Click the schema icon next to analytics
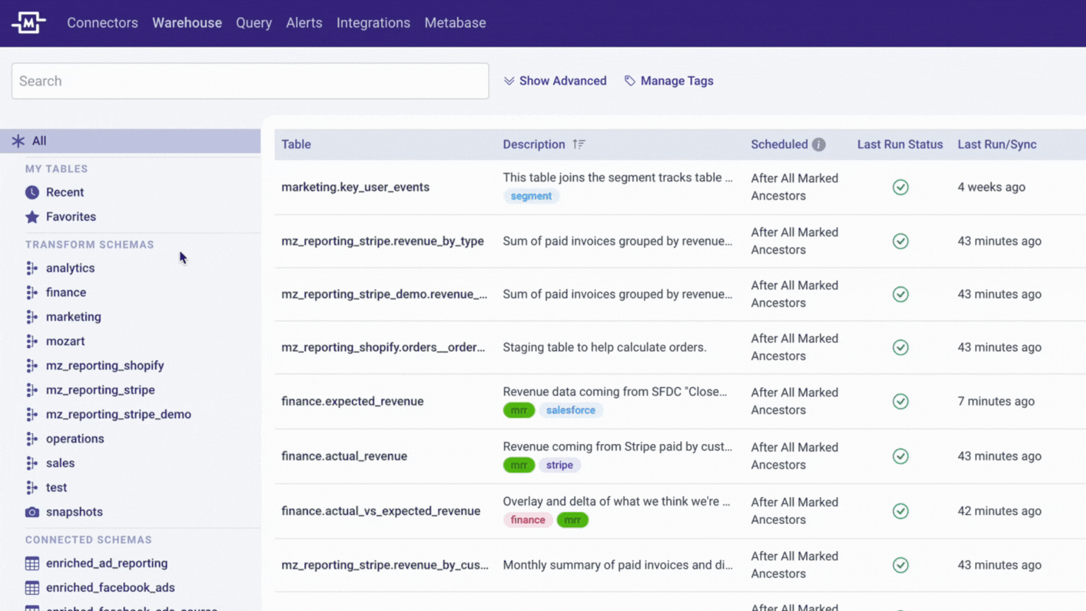The width and height of the screenshot is (1086, 611). coord(32,268)
